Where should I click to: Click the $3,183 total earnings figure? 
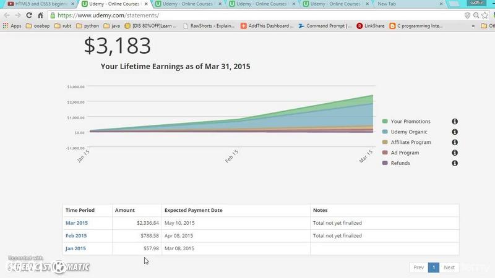pos(118,46)
